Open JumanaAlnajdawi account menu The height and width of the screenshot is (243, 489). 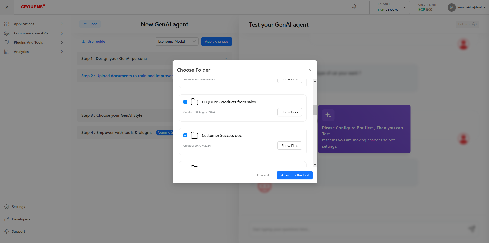click(x=471, y=7)
